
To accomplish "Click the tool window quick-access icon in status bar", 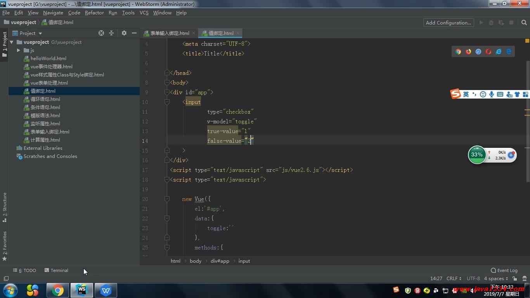I will tap(6, 279).
